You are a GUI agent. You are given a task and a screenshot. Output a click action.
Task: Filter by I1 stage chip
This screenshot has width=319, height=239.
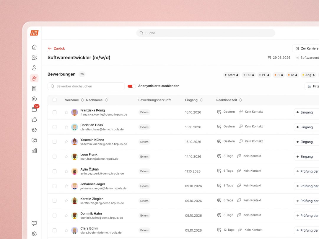pyautogui.click(x=279, y=75)
